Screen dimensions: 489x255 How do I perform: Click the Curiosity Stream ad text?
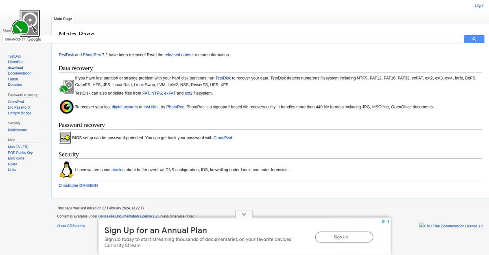coord(122,246)
